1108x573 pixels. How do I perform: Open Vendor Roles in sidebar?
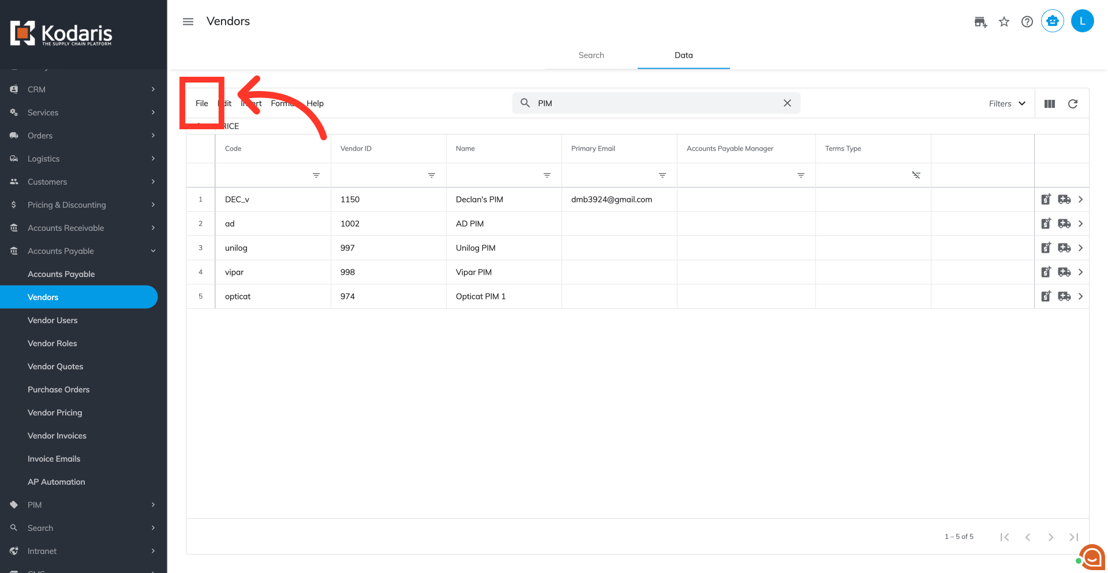pyautogui.click(x=53, y=343)
